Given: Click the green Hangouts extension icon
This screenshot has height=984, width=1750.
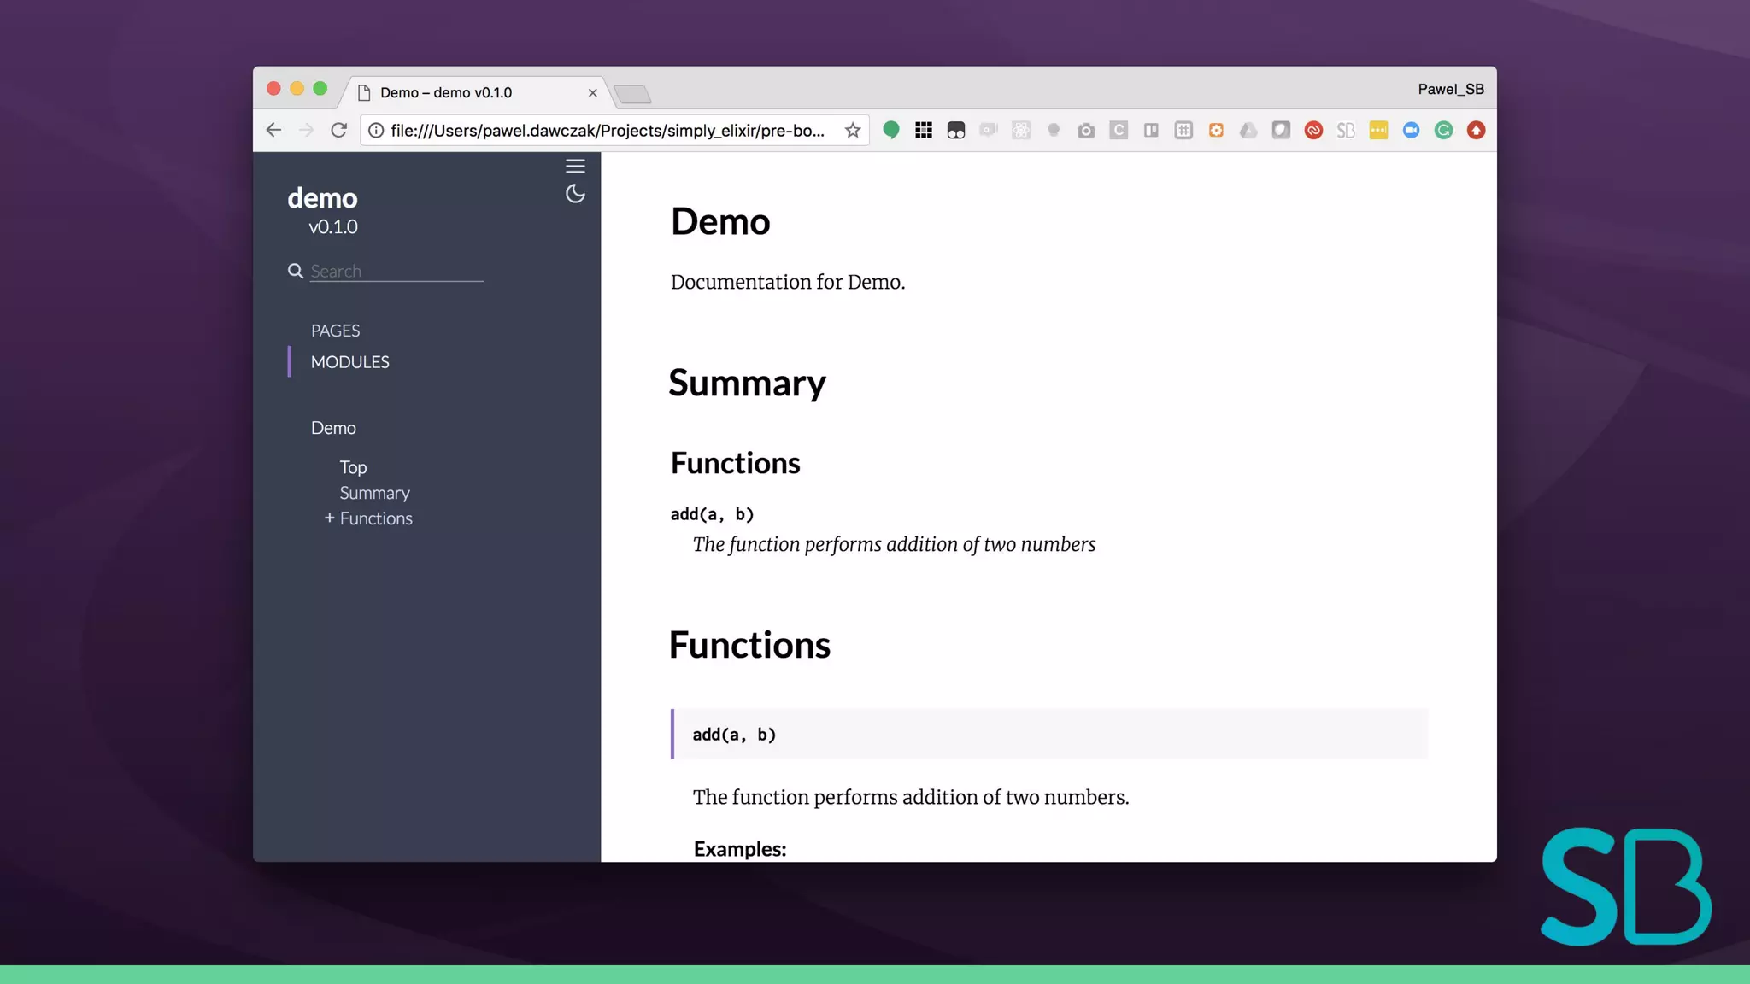Looking at the screenshot, I should pos(891,130).
